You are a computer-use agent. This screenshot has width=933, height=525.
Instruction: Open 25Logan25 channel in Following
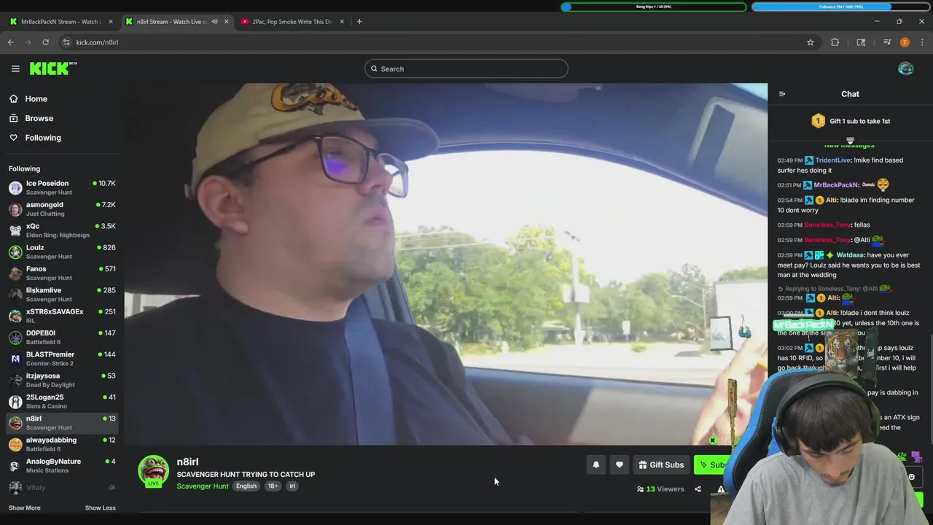pos(61,402)
